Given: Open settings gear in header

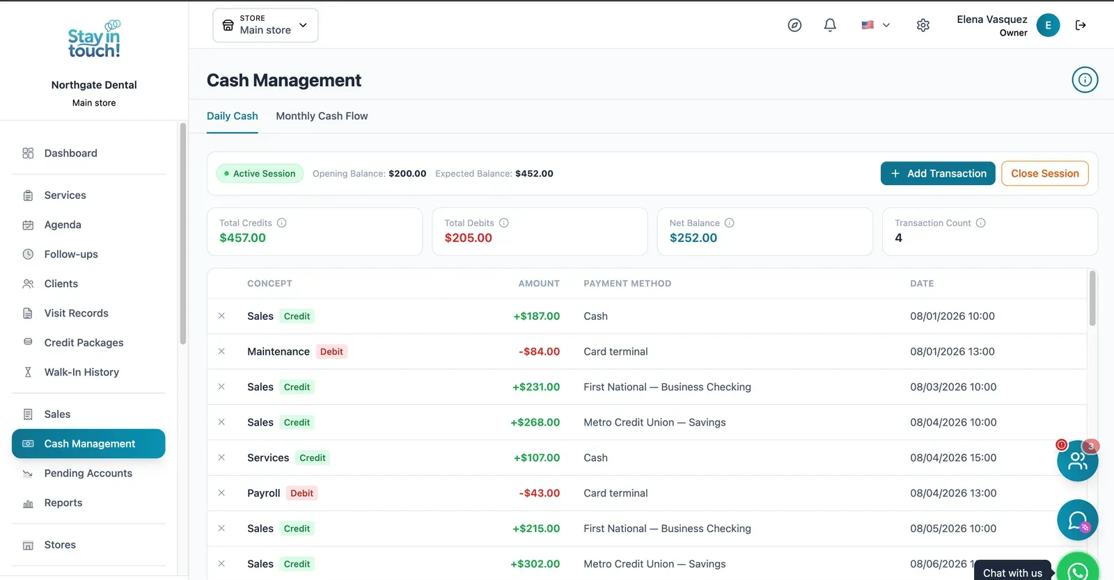Looking at the screenshot, I should [923, 25].
